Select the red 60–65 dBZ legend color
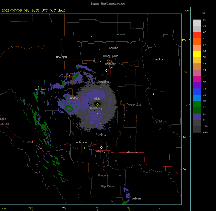The height and width of the screenshot is (211, 216). 197,35
